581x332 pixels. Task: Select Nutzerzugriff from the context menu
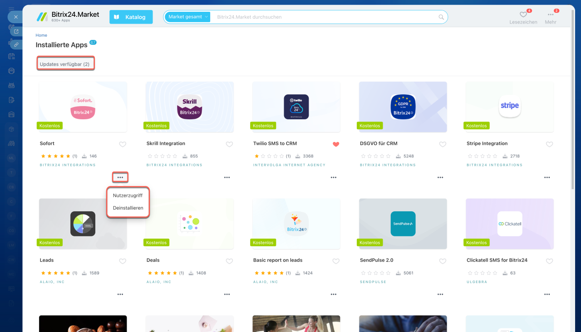(x=128, y=195)
